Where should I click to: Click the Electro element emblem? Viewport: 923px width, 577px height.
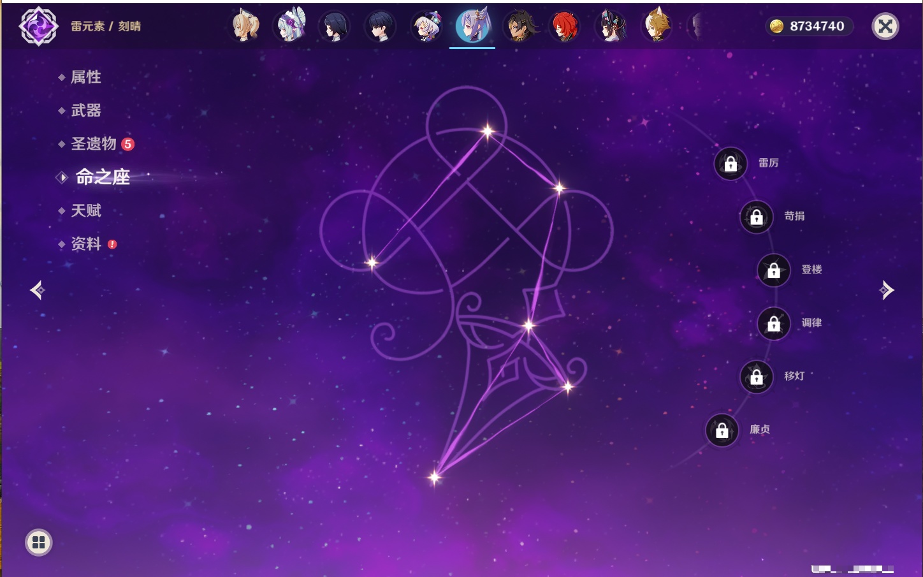[x=39, y=26]
